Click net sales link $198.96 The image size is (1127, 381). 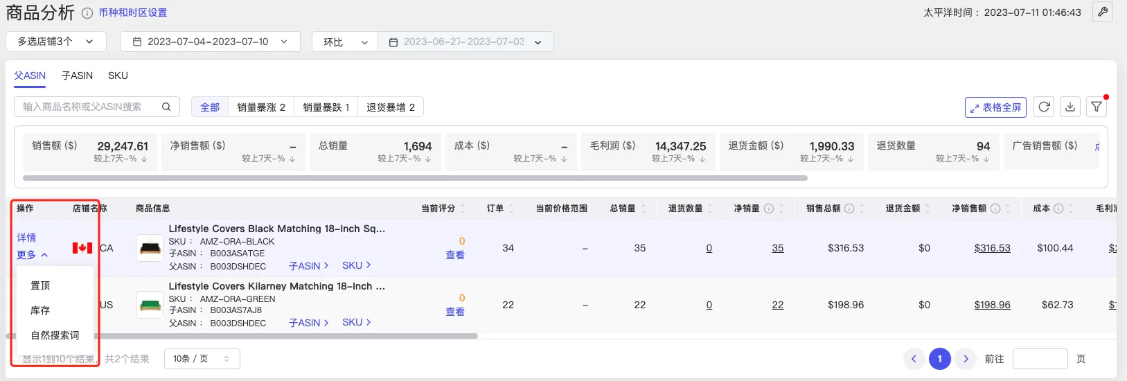point(992,305)
